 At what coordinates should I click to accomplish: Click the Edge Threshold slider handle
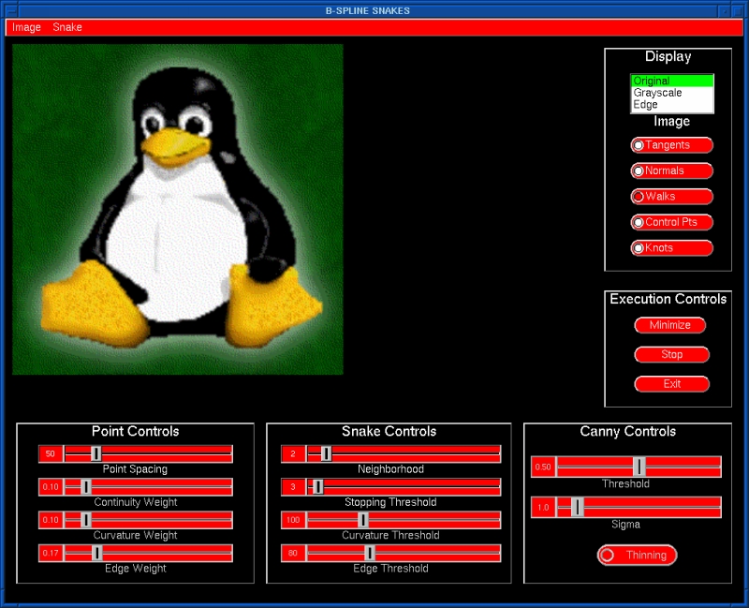point(370,554)
